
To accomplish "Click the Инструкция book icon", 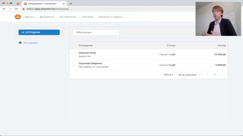I will pos(20,43).
